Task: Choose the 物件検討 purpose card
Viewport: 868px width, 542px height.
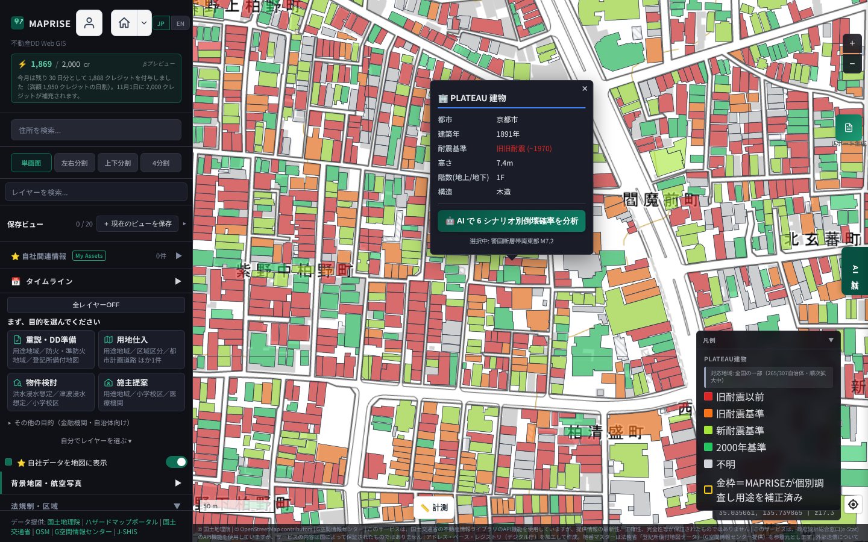Action: pyautogui.click(x=51, y=392)
